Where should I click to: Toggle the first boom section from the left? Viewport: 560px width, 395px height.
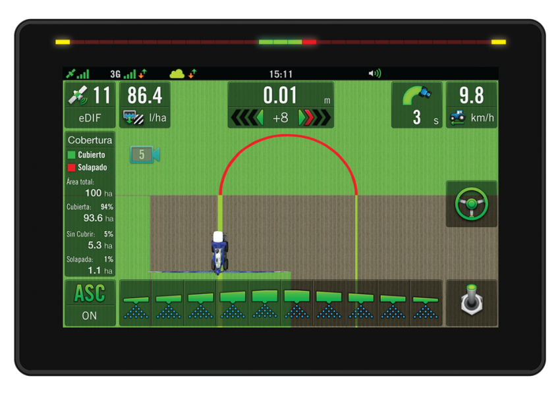[136, 303]
